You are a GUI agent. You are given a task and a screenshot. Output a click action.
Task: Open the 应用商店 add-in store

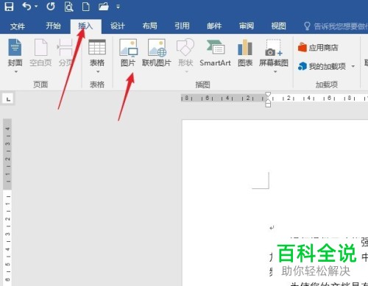318,47
